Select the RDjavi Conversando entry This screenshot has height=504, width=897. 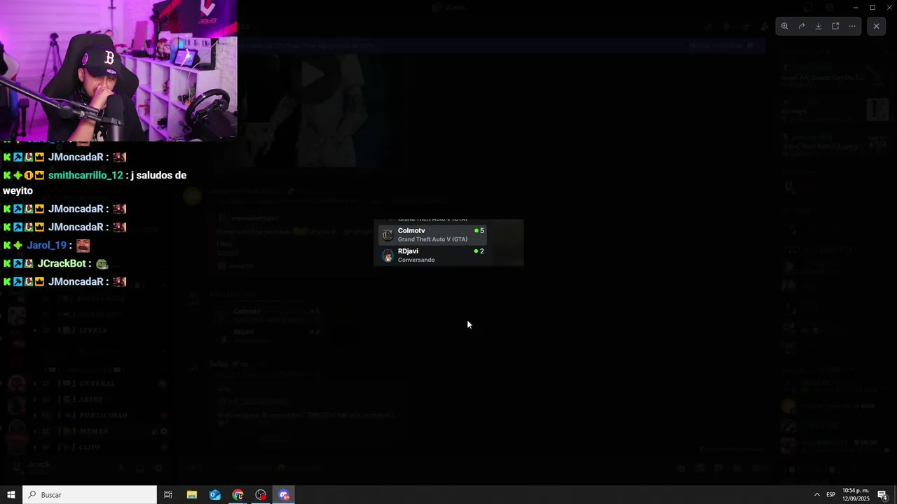(432, 255)
